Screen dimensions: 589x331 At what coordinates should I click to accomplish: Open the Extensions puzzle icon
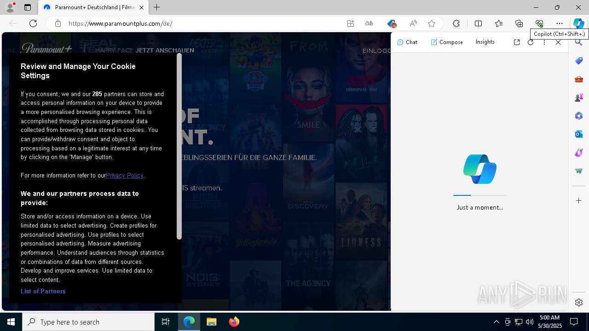tap(456, 23)
